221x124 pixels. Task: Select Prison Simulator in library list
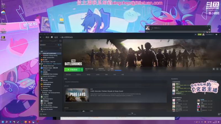tap(51, 74)
